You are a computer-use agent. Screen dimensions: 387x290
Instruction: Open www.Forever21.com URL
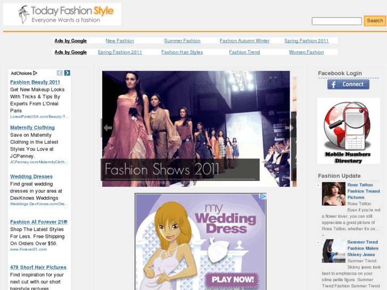[28, 249]
